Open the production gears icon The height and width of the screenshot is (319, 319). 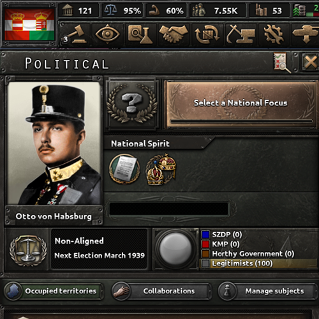point(274,34)
